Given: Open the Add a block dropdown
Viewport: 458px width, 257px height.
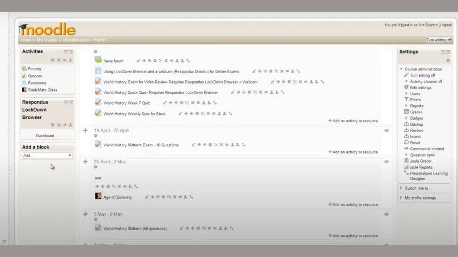Looking at the screenshot, I should coord(47,156).
